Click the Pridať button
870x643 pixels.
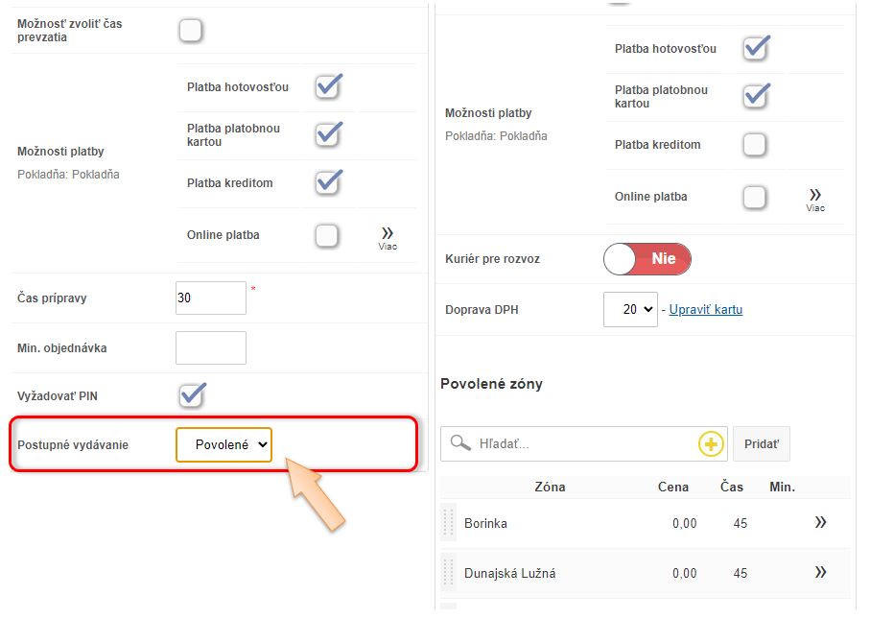[x=762, y=444]
